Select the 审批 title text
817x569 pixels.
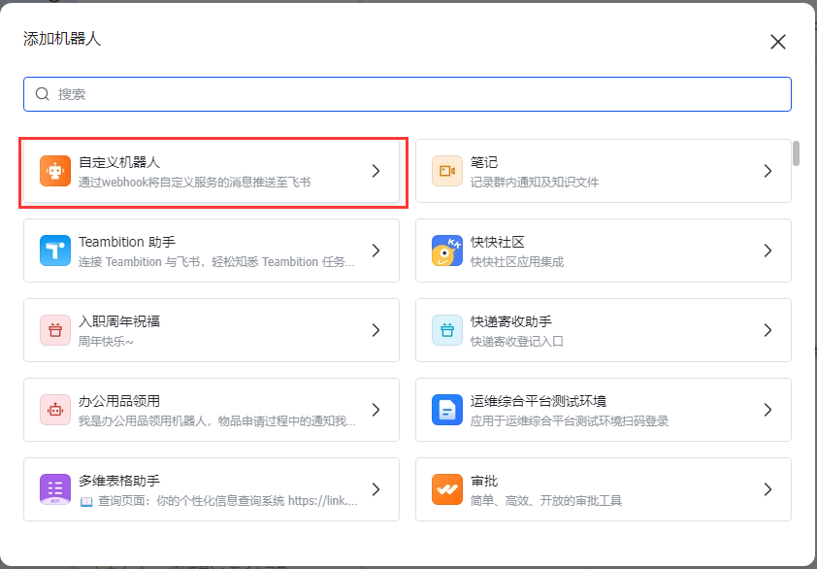484,481
